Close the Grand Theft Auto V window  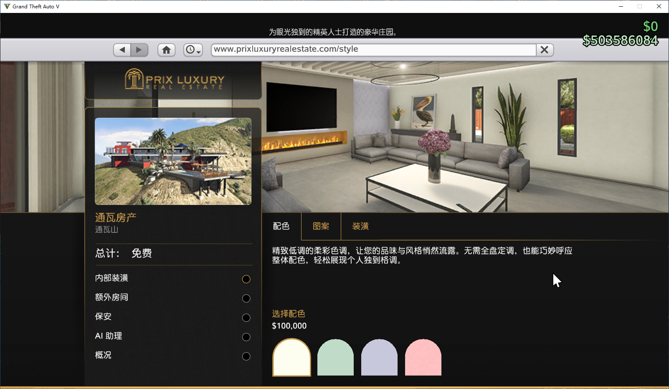659,6
